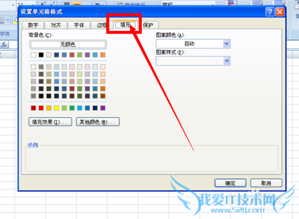This screenshot has height=219, width=299.
Task: Choose the light green standard color swatch
Action: (x=64, y=108)
